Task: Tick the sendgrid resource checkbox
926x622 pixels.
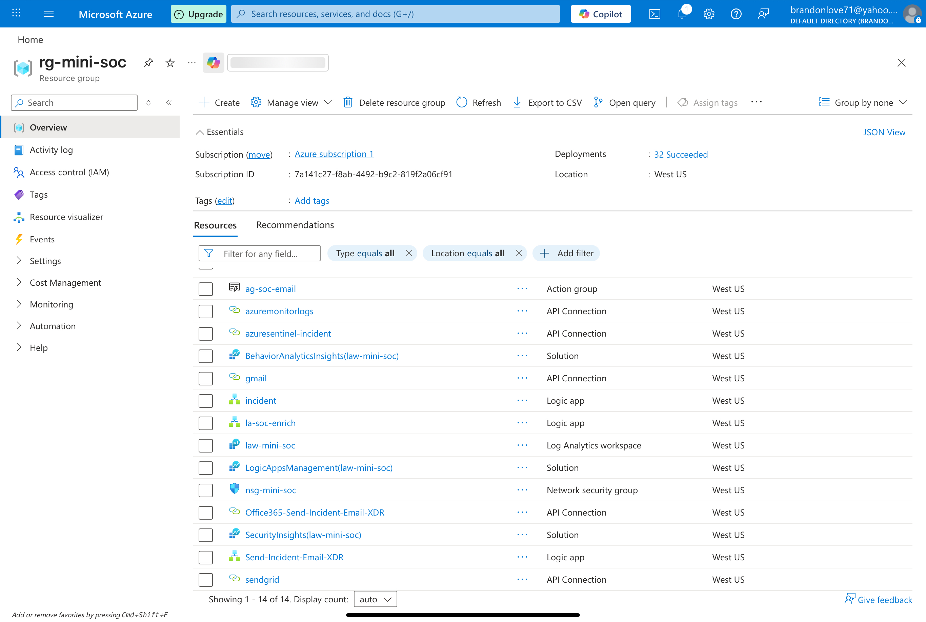Action: pos(206,580)
